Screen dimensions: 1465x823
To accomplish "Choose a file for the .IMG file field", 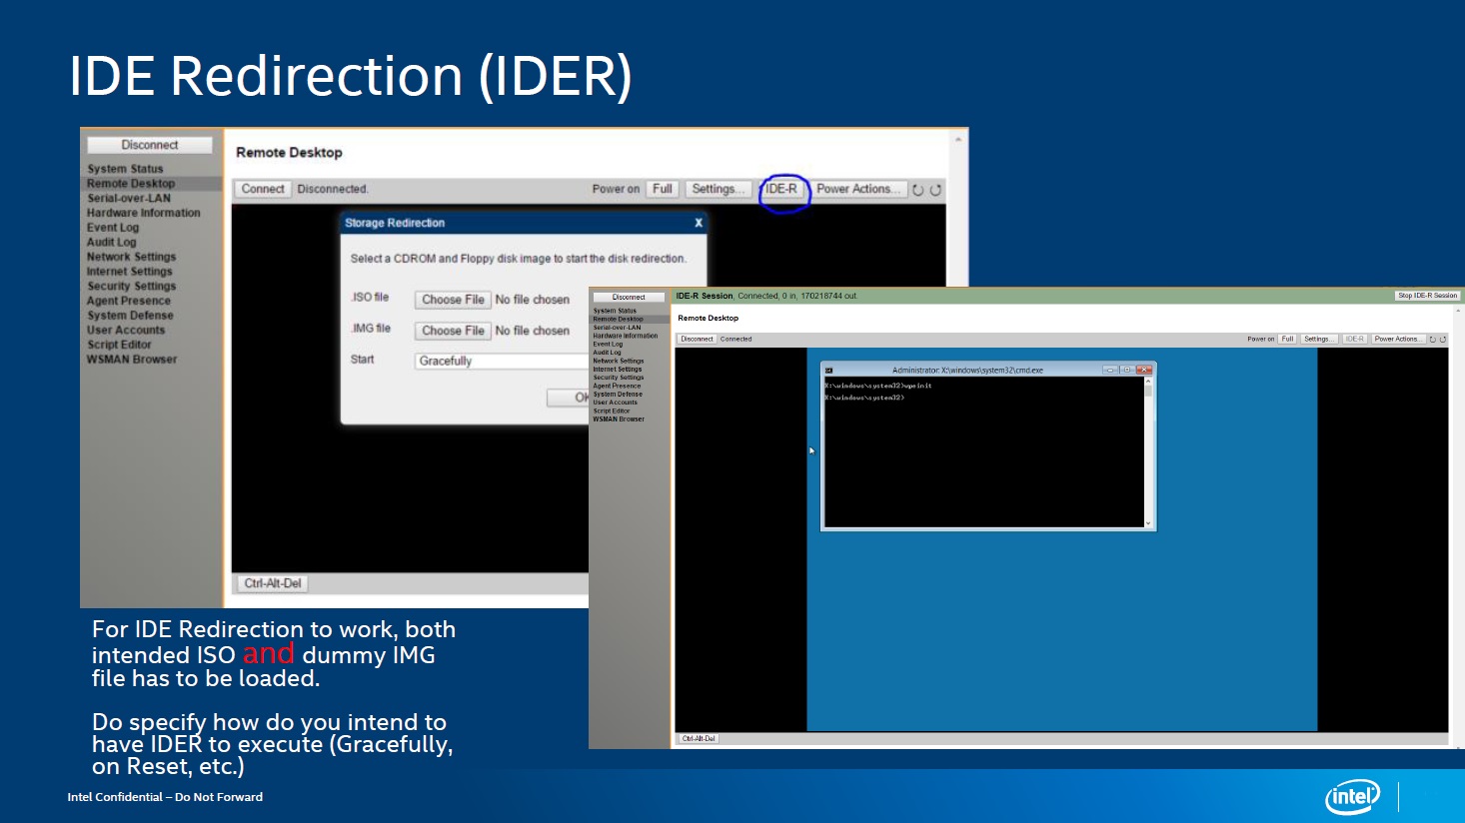I will pyautogui.click(x=453, y=331).
